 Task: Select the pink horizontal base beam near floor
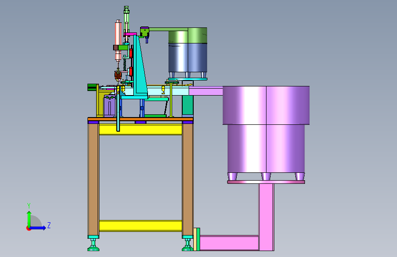coord(229,243)
